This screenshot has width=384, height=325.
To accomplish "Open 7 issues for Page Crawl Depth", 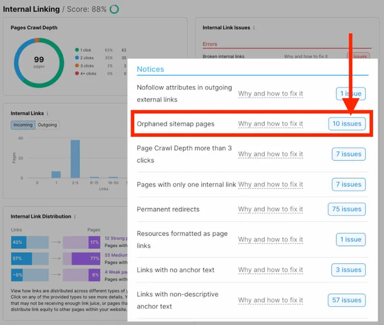I will 349,154.
